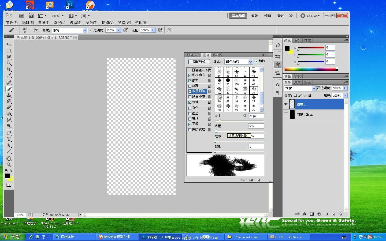Toggle Quick Mask mode icon
The image size is (386, 241).
coord(9,185)
